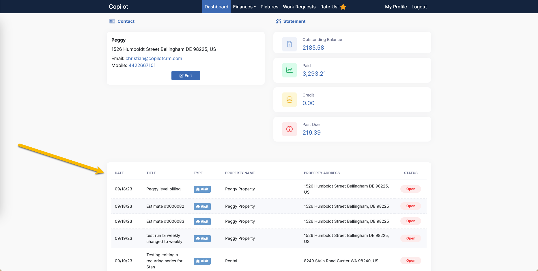
Task: Log out of the portal
Action: 419,7
